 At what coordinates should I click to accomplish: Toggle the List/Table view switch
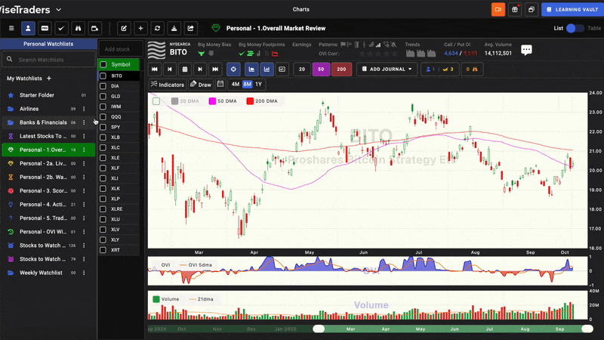pyautogui.click(x=575, y=28)
